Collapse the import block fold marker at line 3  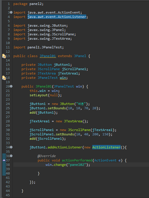11,12
